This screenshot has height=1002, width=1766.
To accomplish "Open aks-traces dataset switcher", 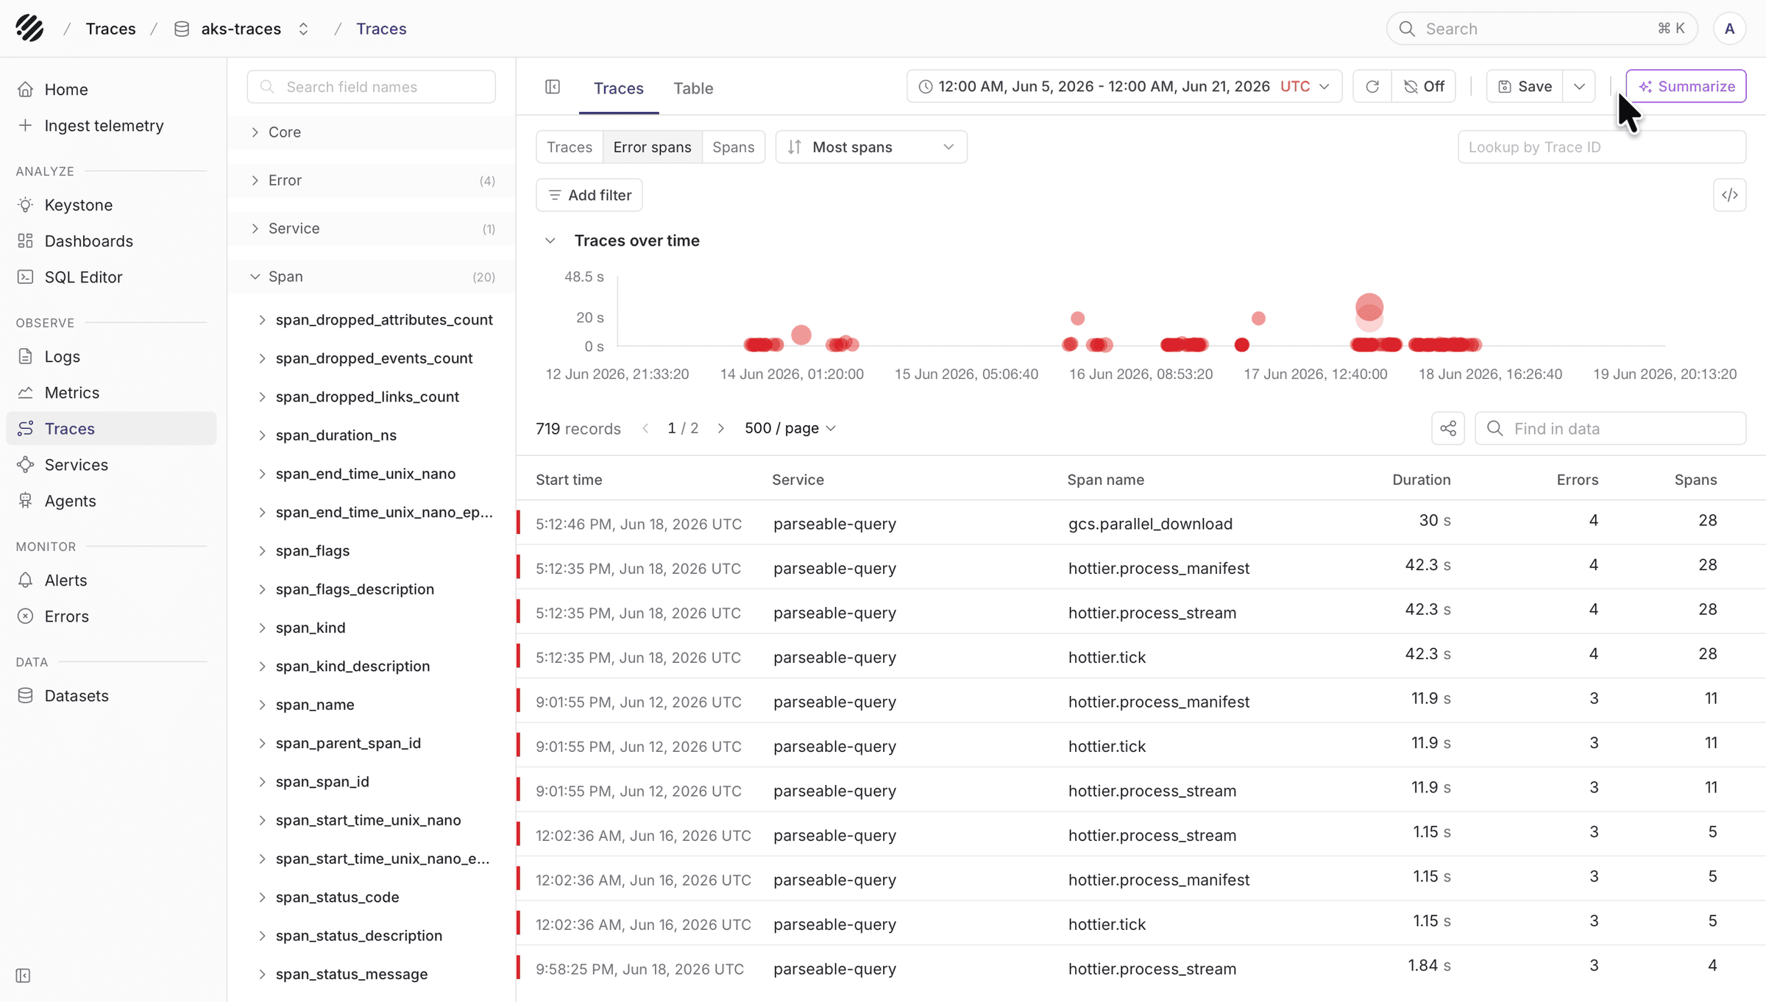I will click(x=303, y=29).
